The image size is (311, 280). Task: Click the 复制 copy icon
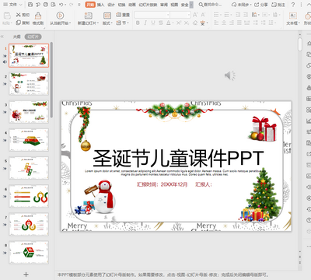19,23
